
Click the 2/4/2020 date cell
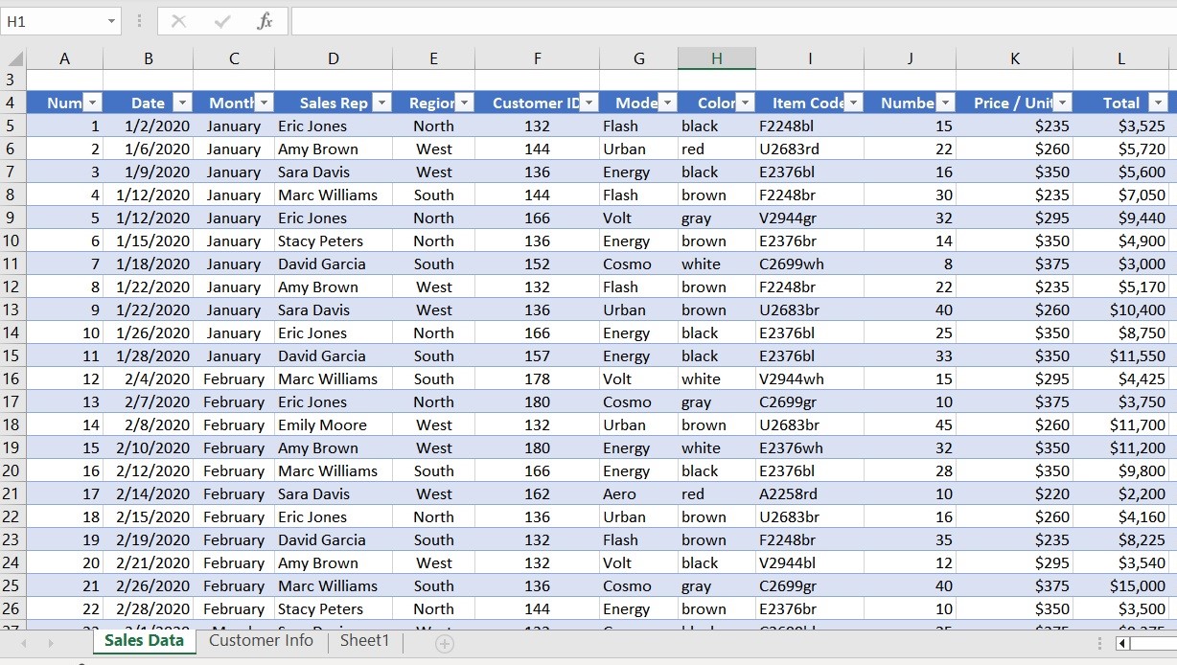coord(148,378)
